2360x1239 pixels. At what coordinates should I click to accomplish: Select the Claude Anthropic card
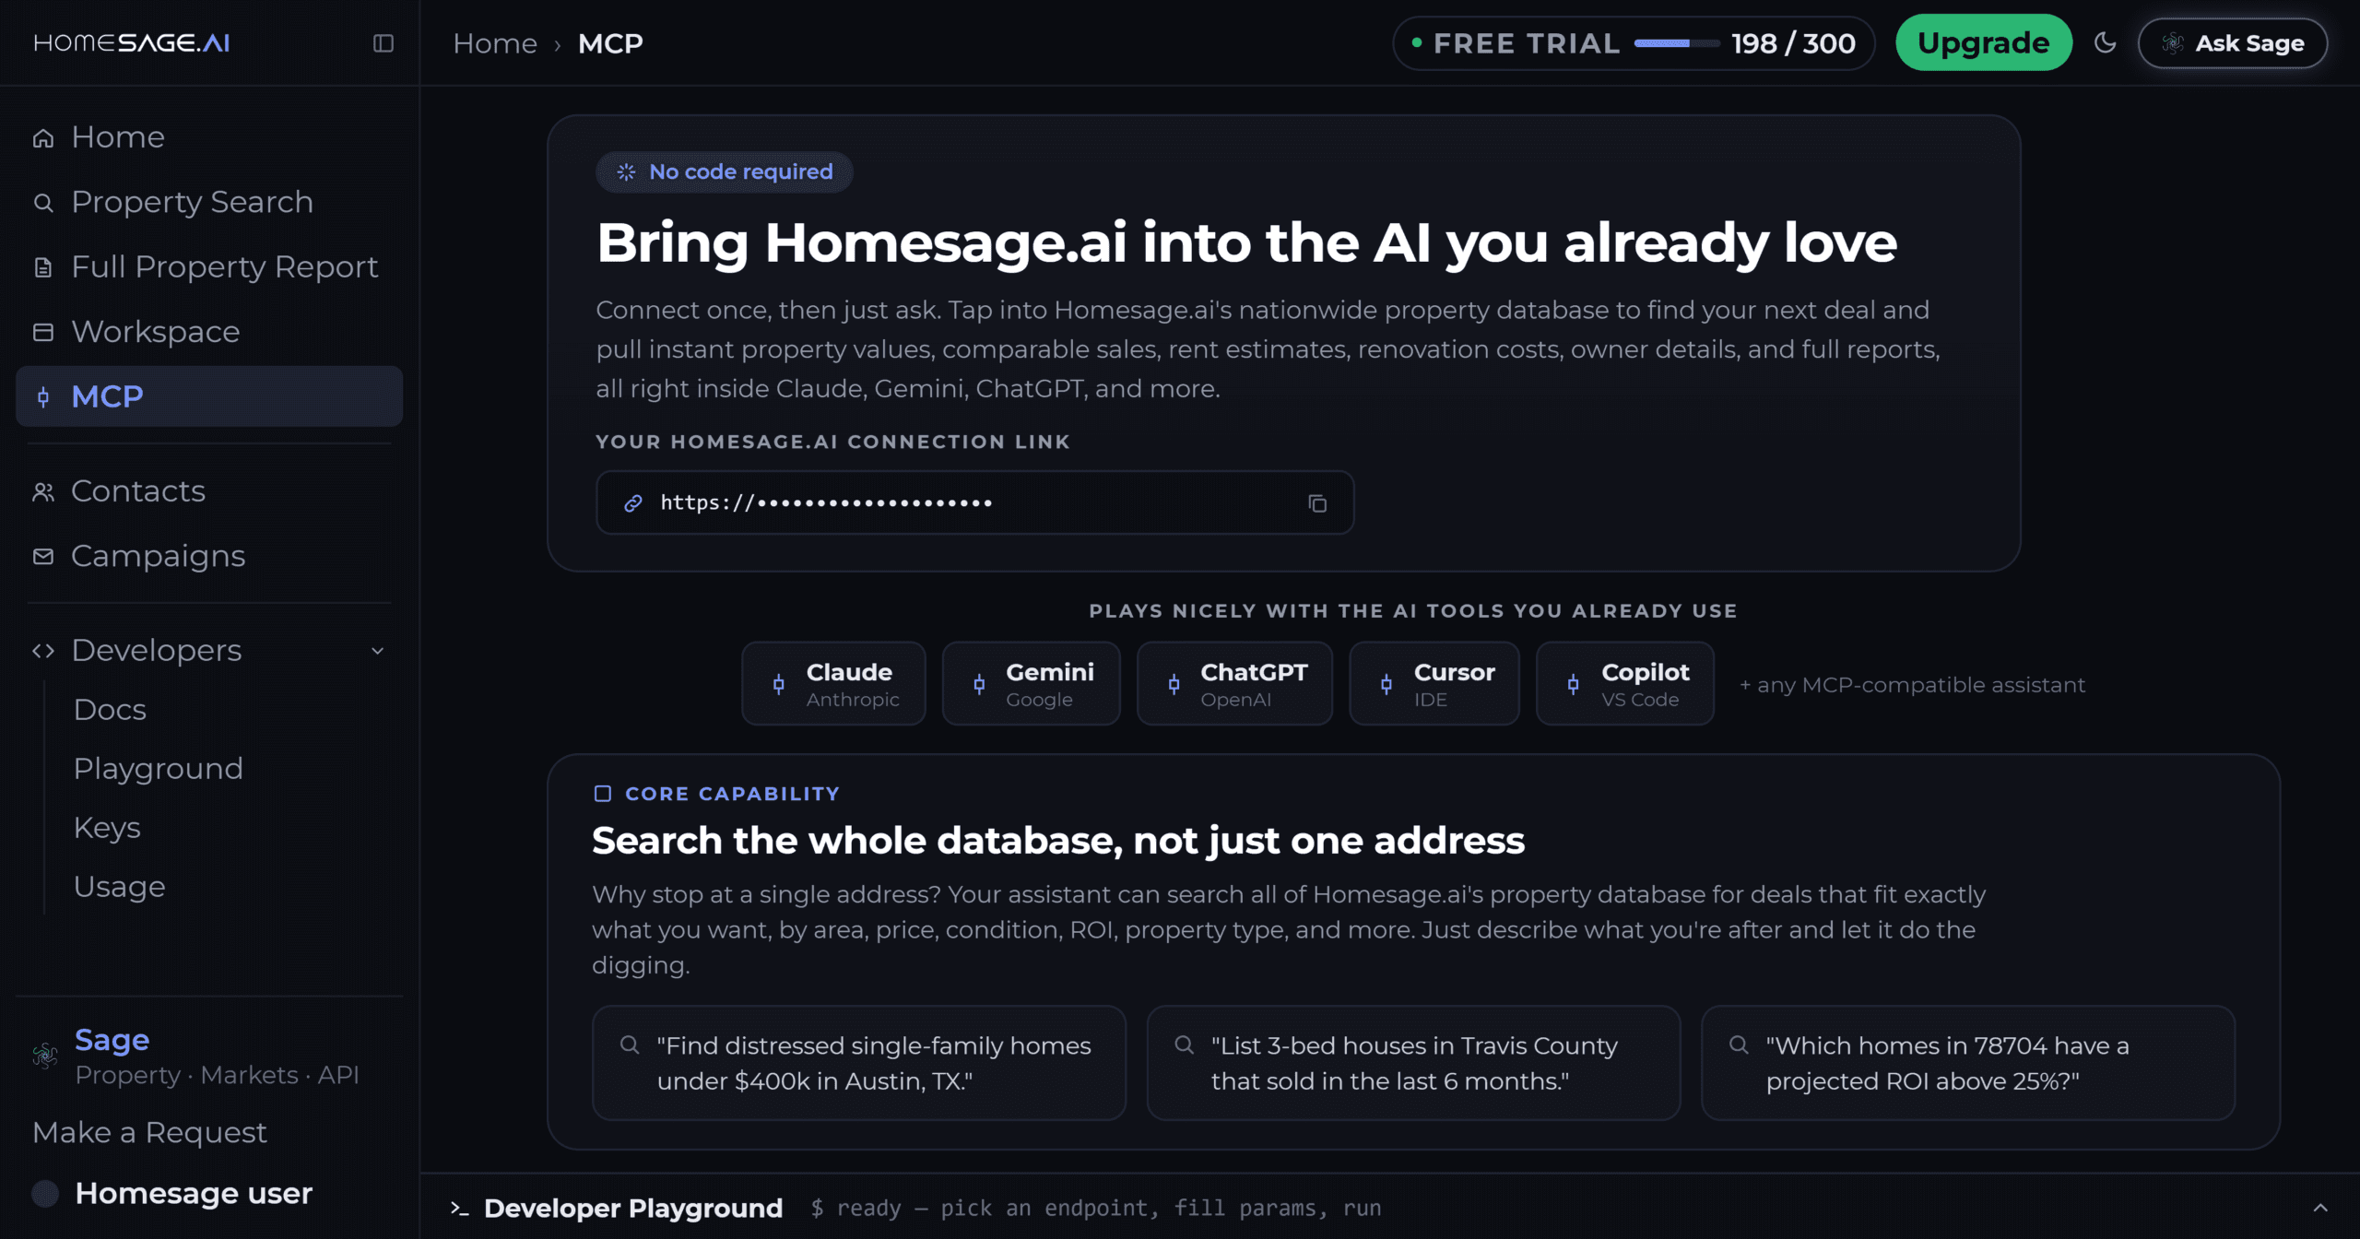(833, 684)
